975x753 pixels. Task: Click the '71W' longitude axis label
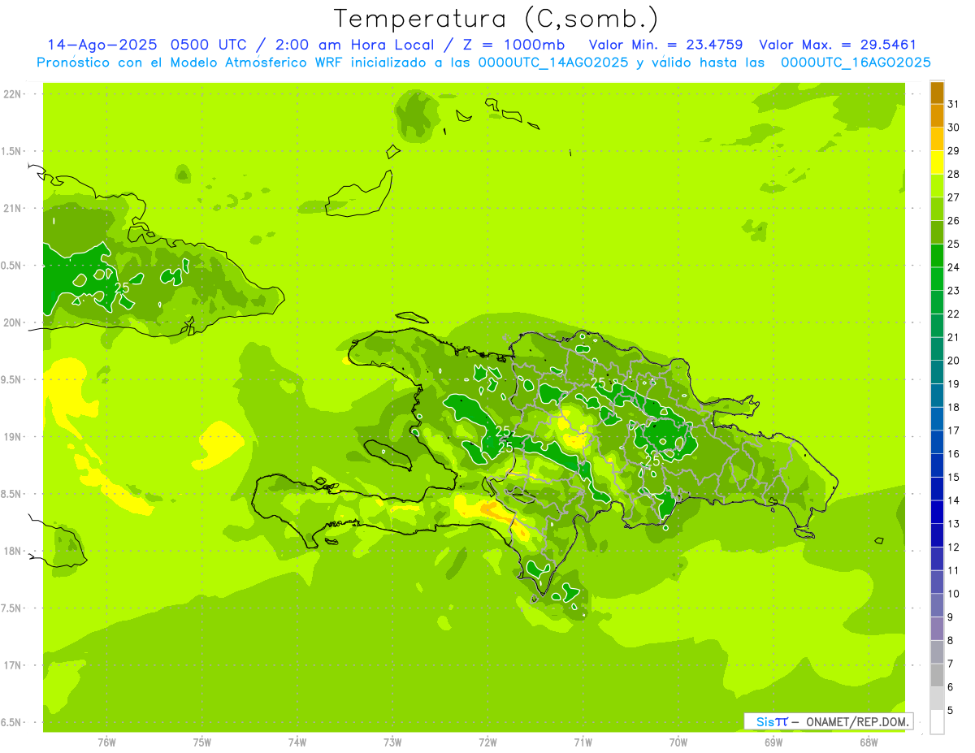pyautogui.click(x=583, y=742)
